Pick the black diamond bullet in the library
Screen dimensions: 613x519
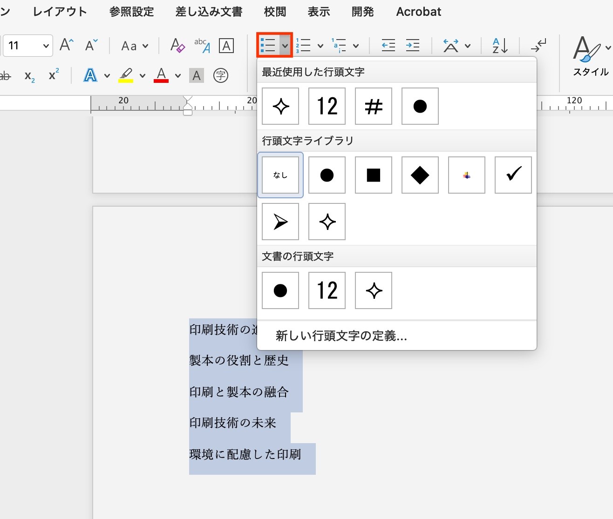420,175
